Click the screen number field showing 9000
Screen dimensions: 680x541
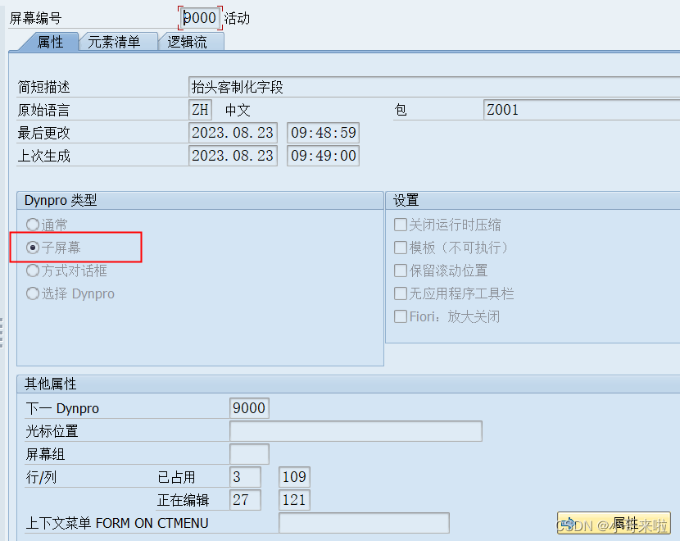198,17
